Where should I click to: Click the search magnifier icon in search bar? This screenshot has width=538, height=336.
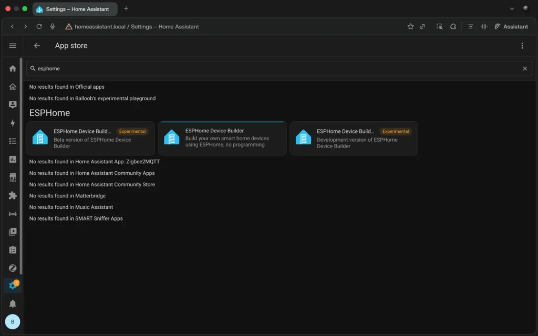(x=33, y=69)
